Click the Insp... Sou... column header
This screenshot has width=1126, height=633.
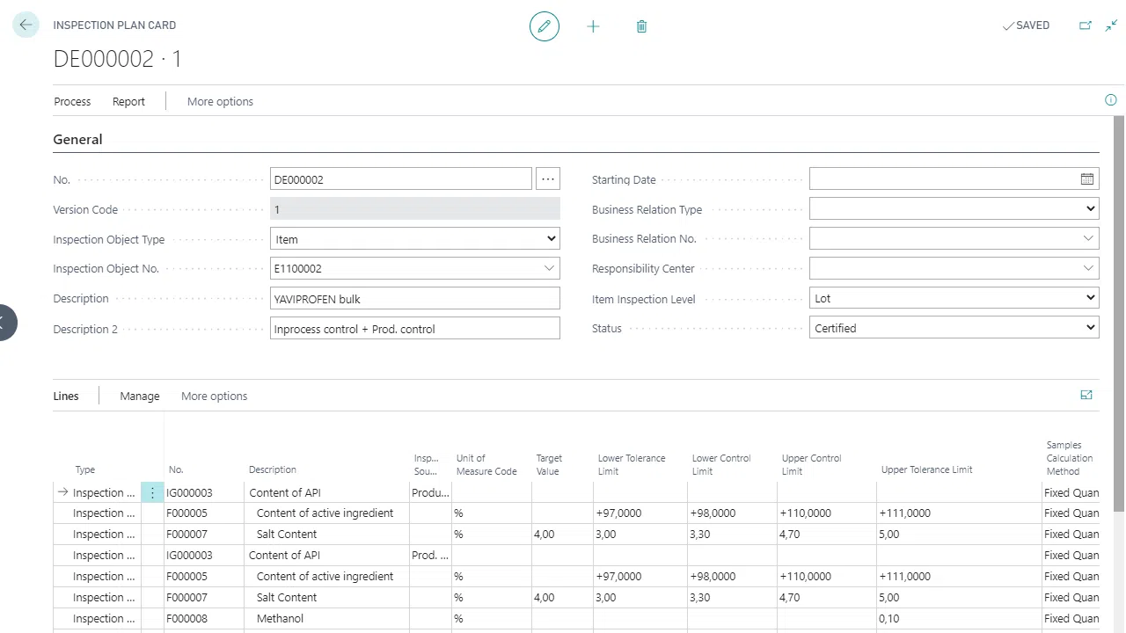coord(426,464)
